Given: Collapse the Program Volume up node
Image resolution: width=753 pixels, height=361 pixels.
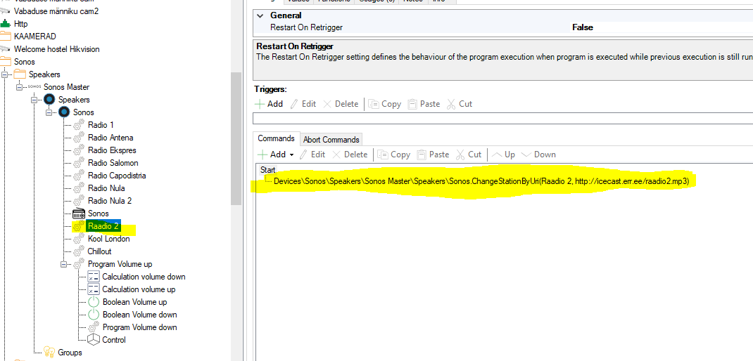Looking at the screenshot, I should (64, 264).
